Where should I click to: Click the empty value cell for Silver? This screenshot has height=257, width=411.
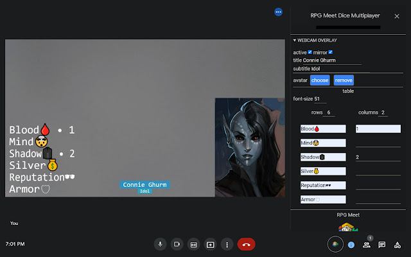[x=378, y=172]
